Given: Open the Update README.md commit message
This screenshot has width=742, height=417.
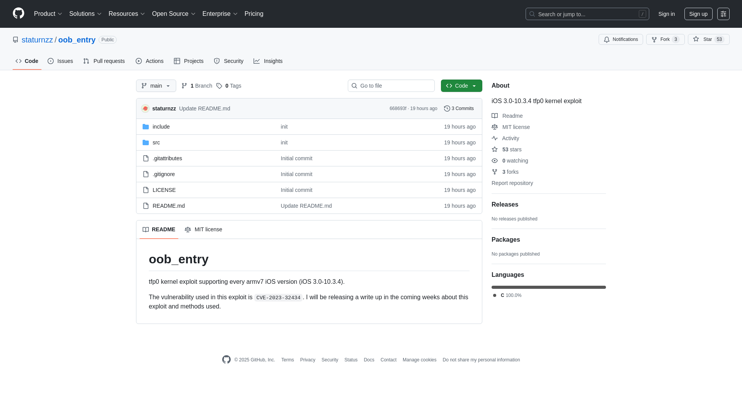Looking at the screenshot, I should [x=204, y=108].
